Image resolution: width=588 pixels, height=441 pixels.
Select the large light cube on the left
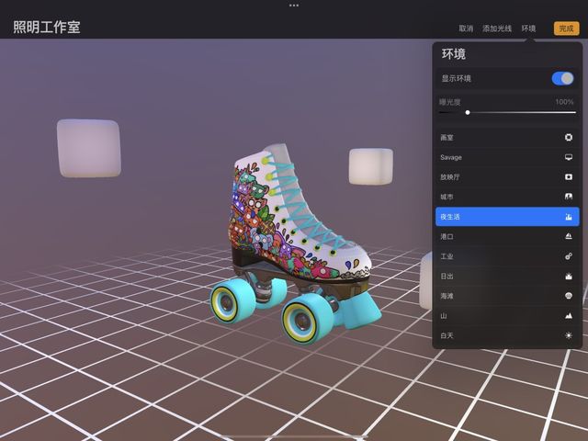(89, 148)
